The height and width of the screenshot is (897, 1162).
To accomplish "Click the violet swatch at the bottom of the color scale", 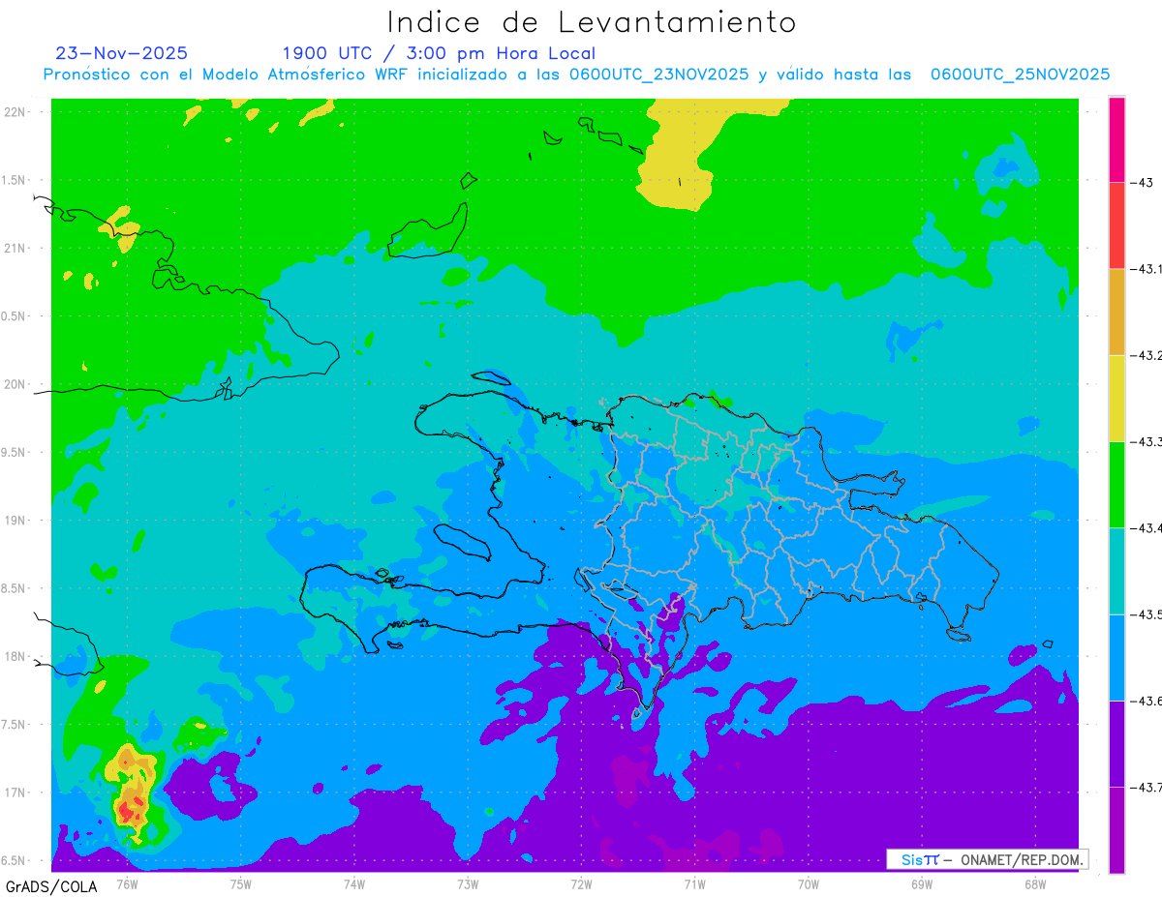I will coord(1116,830).
